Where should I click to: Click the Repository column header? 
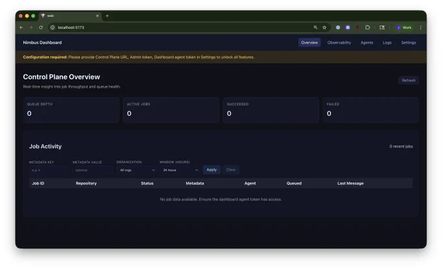coord(86,183)
